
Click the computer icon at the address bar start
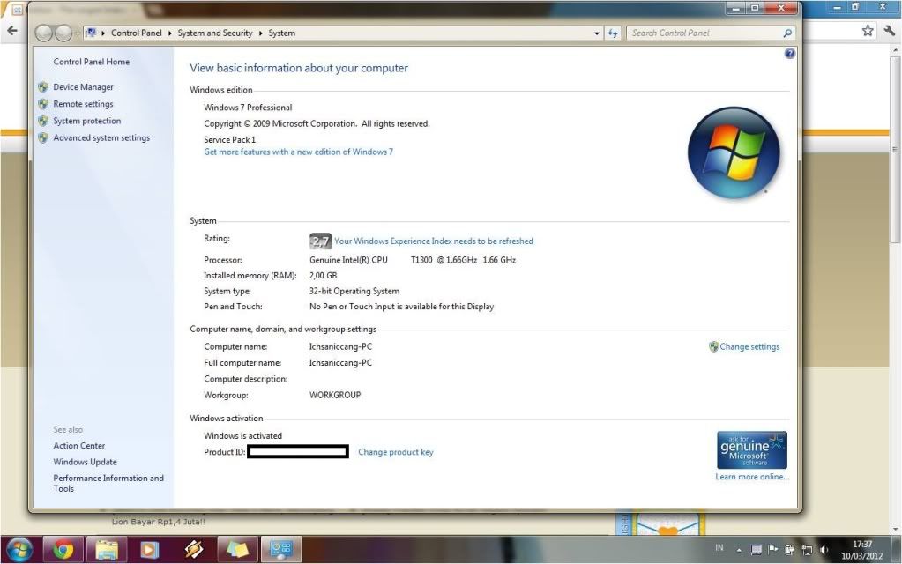tap(91, 33)
